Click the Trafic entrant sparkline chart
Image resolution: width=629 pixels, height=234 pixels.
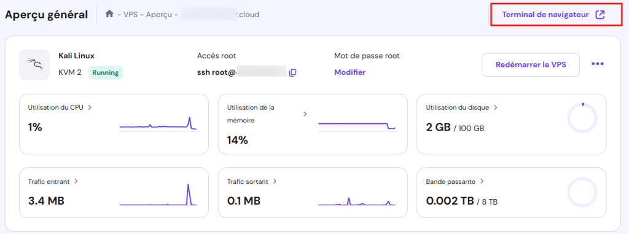(x=158, y=195)
